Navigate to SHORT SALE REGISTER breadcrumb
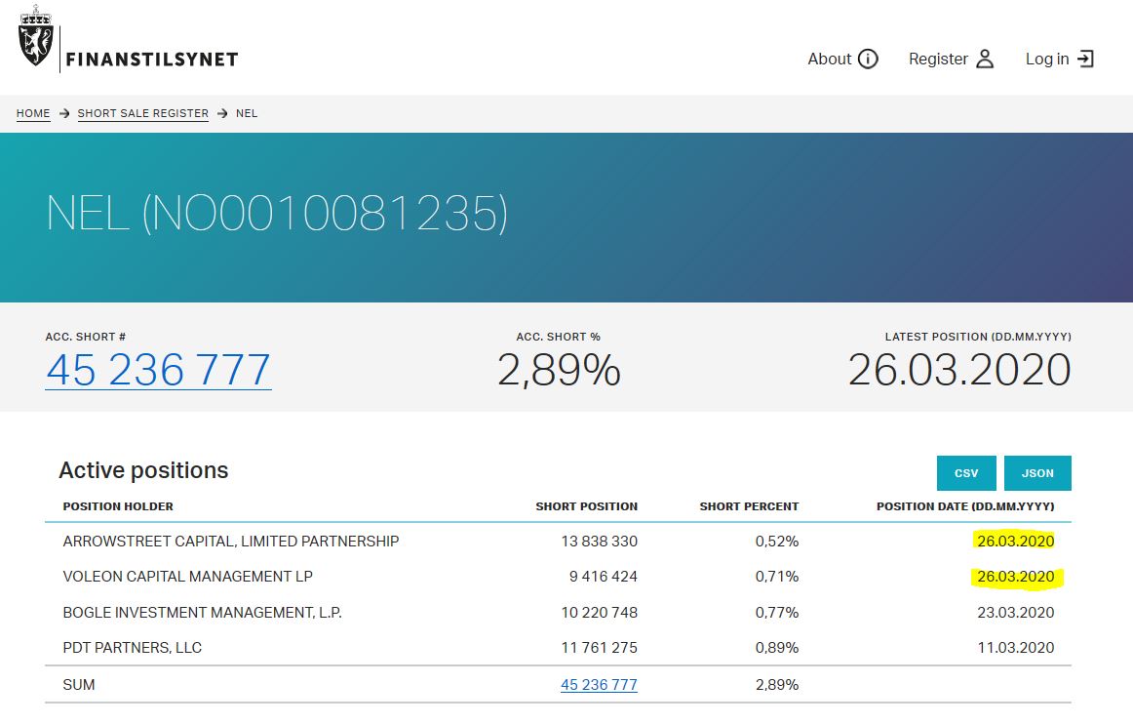This screenshot has height=724, width=1133. 143,113
